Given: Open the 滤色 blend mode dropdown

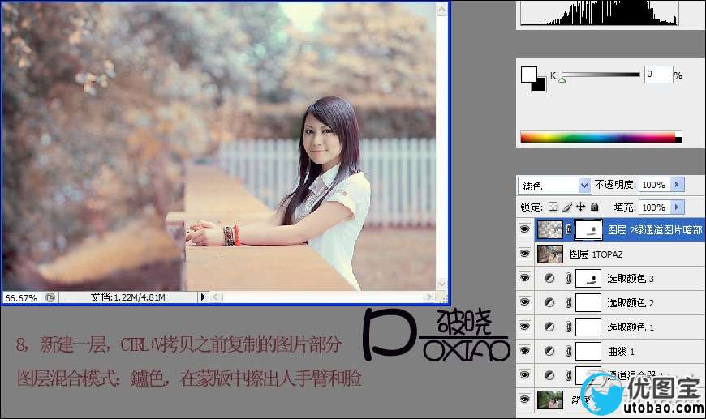Looking at the screenshot, I should pyautogui.click(x=584, y=186).
